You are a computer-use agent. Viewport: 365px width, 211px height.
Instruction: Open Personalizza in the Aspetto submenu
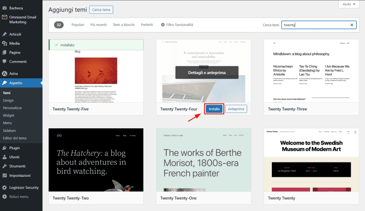click(x=12, y=108)
